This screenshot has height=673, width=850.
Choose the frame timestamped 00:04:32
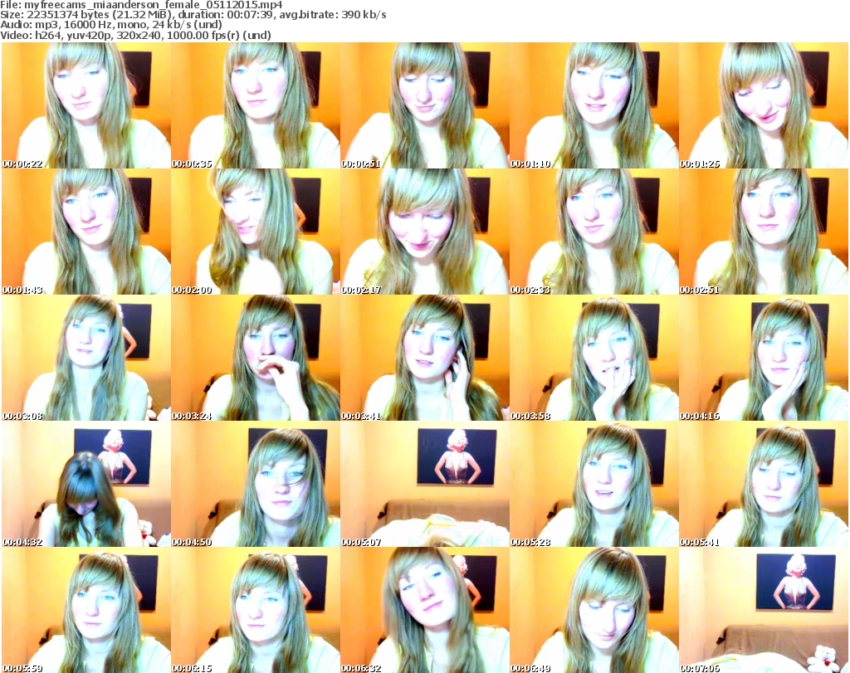(x=86, y=484)
